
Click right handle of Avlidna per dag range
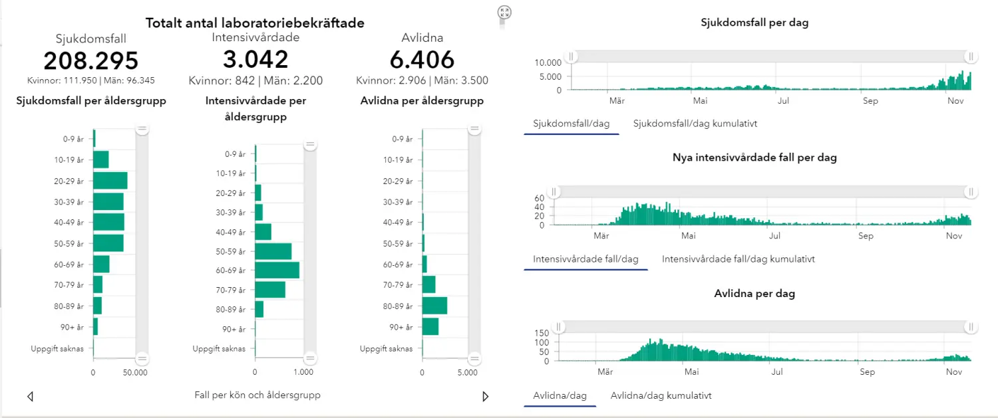point(971,327)
